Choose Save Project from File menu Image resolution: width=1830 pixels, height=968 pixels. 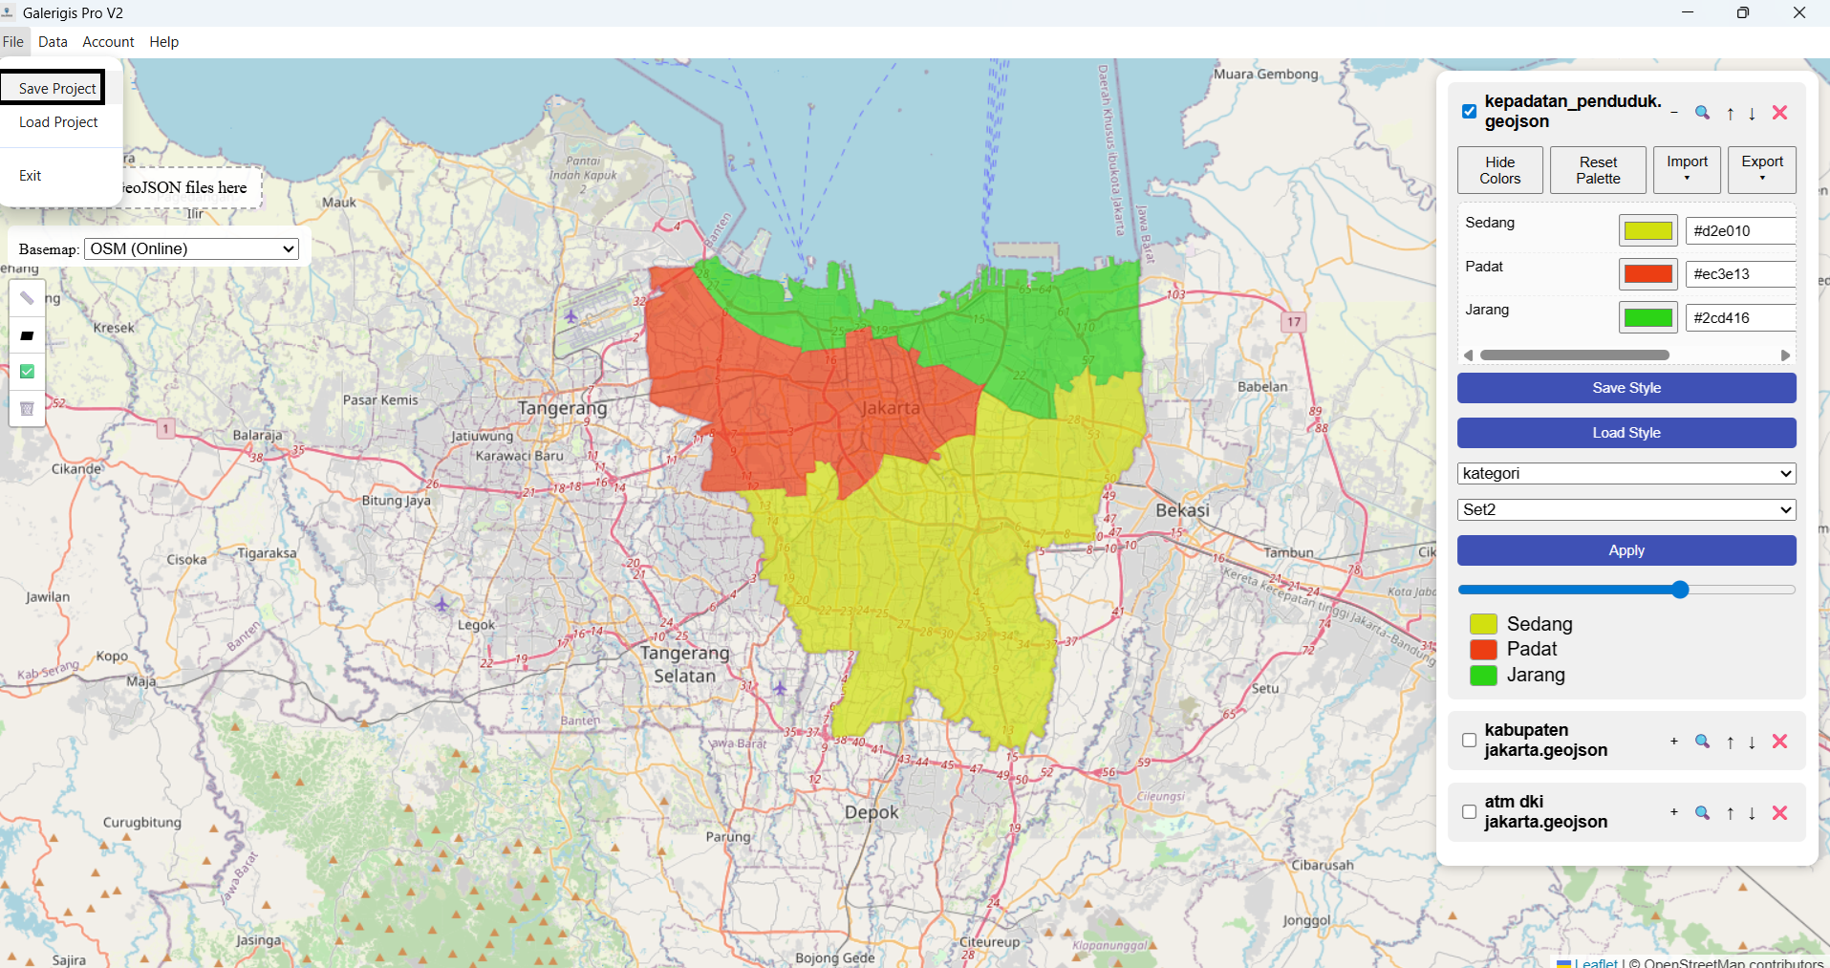pos(56,88)
